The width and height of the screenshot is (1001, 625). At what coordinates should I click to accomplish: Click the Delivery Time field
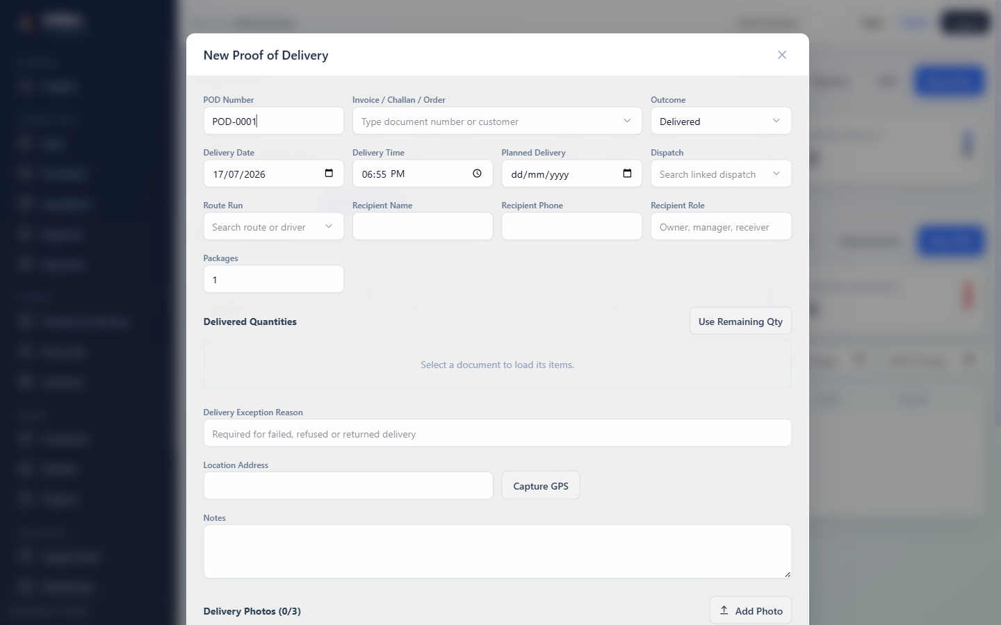(423, 174)
